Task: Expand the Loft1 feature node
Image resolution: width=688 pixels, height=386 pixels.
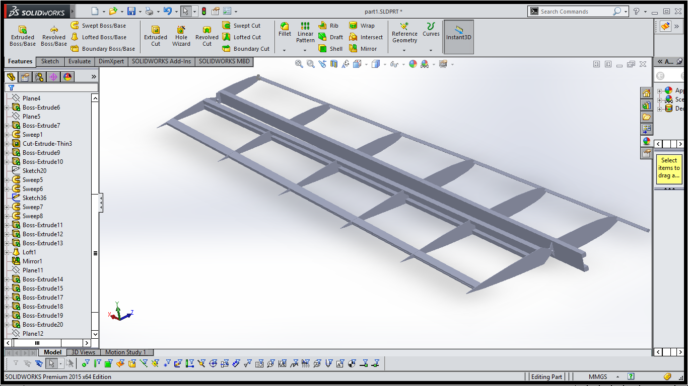Action: [8, 252]
